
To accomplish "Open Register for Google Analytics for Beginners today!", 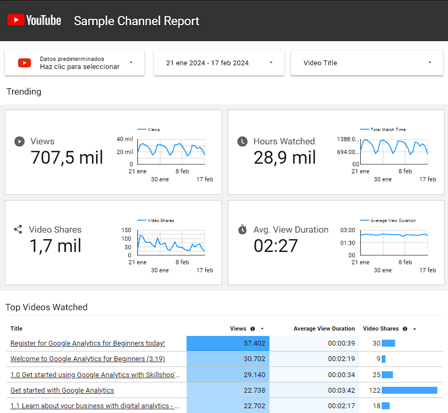I will click(88, 343).
